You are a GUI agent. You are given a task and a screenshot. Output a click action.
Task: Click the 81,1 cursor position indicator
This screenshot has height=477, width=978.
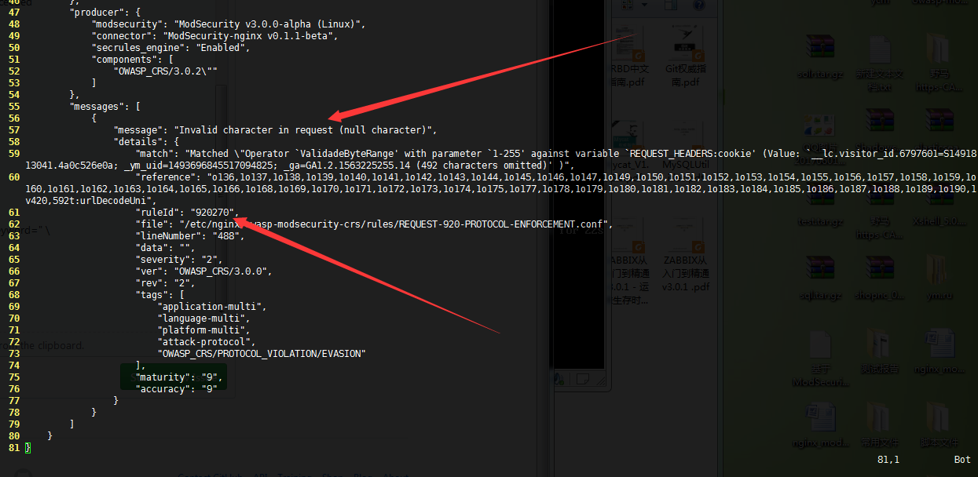click(x=888, y=459)
